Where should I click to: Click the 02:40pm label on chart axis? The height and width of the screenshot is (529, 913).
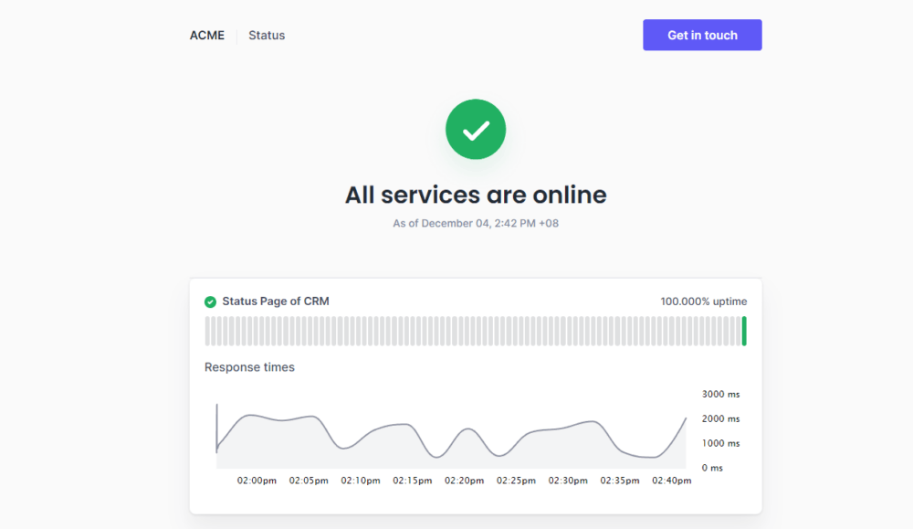click(x=671, y=481)
